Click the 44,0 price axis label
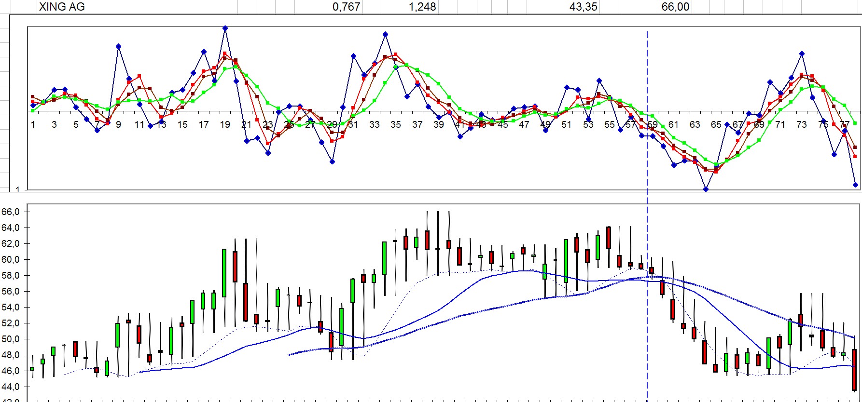 (x=11, y=387)
